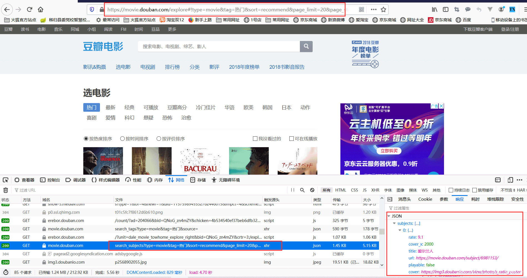Pause network traffic recording

click(x=292, y=190)
